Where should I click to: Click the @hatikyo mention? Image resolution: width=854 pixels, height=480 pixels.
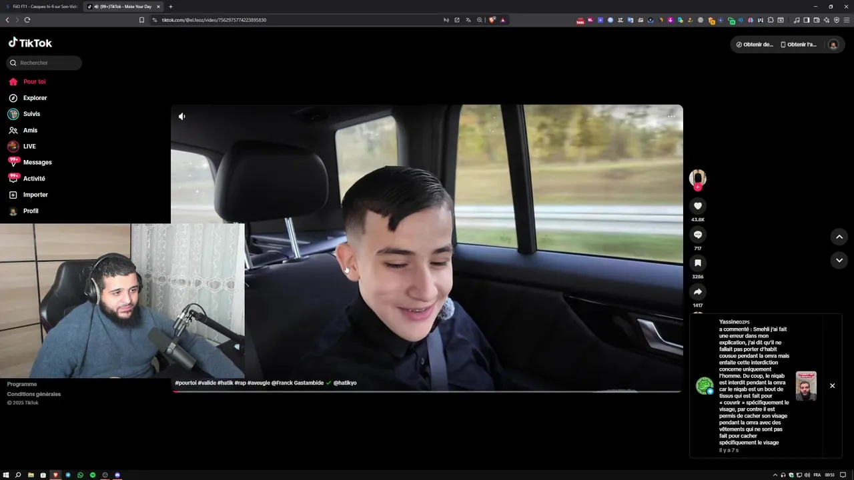click(345, 383)
